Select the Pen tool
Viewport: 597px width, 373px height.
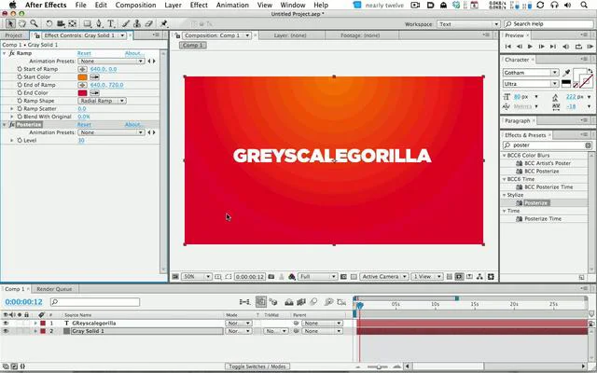(x=100, y=23)
